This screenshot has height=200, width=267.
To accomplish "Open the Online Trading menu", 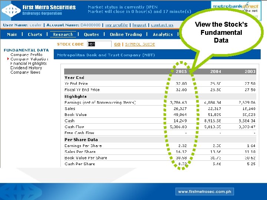I will pyautogui.click(x=126, y=34).
